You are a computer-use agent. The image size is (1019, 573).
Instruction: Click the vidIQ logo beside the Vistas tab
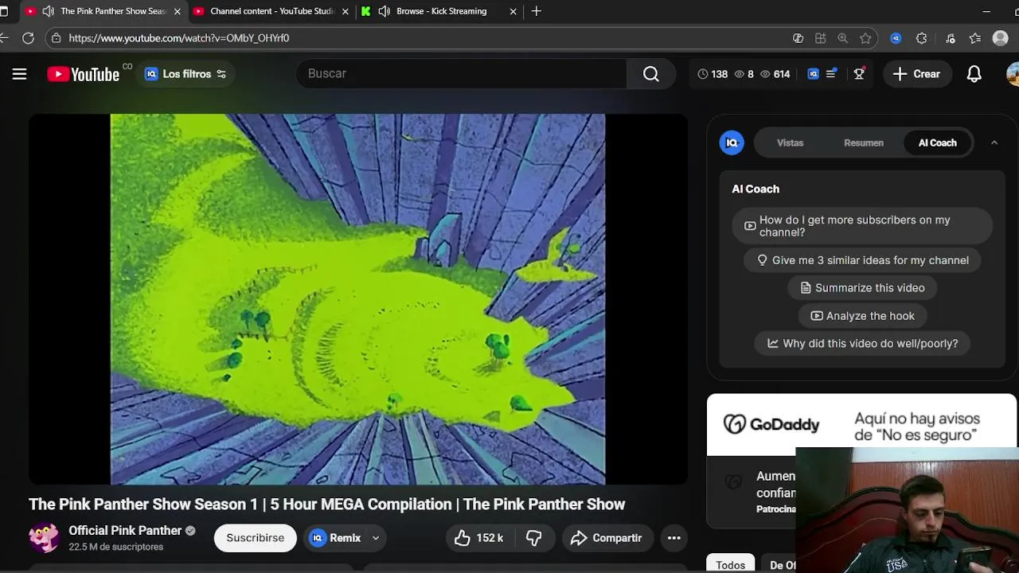coord(732,142)
